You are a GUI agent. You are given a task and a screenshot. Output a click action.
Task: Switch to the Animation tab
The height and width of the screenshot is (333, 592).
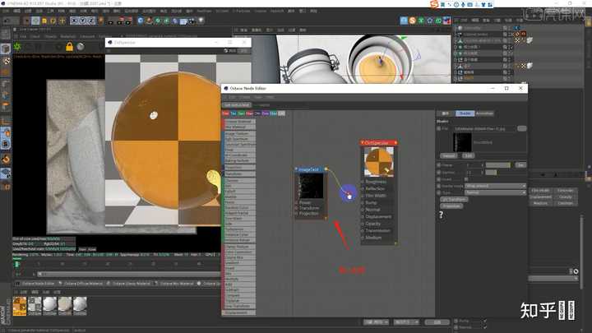(484, 113)
